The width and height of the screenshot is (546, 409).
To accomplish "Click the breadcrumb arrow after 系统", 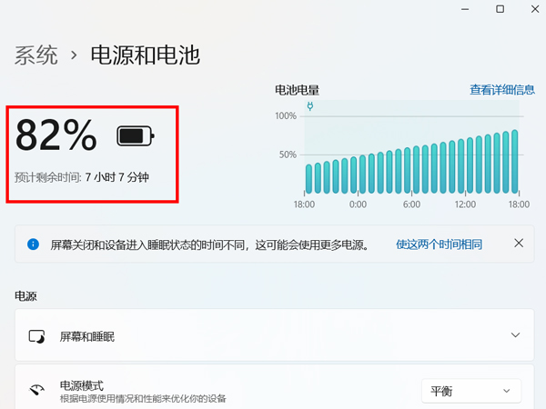I will 75,56.
